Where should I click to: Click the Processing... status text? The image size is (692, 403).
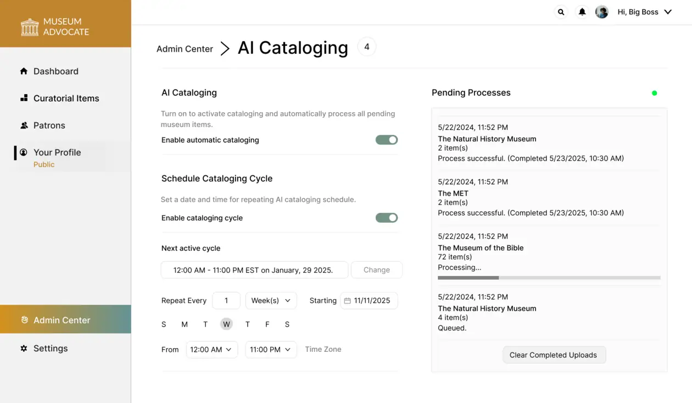point(460,267)
